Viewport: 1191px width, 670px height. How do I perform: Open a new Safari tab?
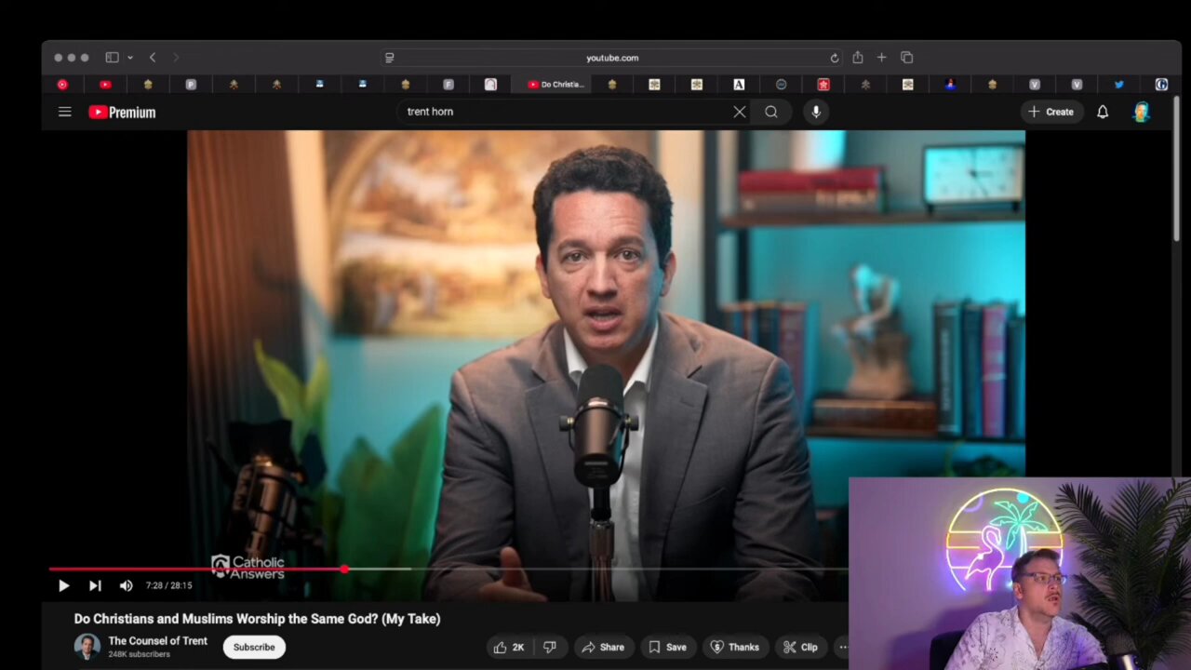[881, 58]
